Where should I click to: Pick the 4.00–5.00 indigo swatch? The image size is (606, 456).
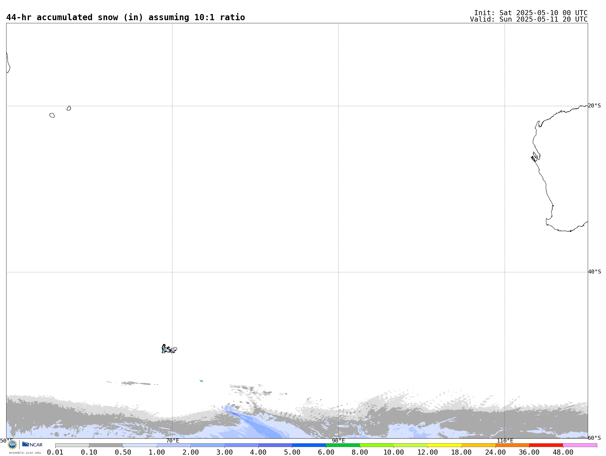coord(275,445)
